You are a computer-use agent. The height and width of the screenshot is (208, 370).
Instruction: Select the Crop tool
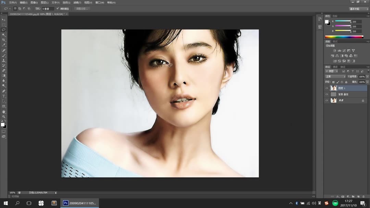click(4, 39)
